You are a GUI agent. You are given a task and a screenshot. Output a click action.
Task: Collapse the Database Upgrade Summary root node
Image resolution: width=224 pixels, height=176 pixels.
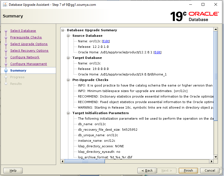click(62, 30)
